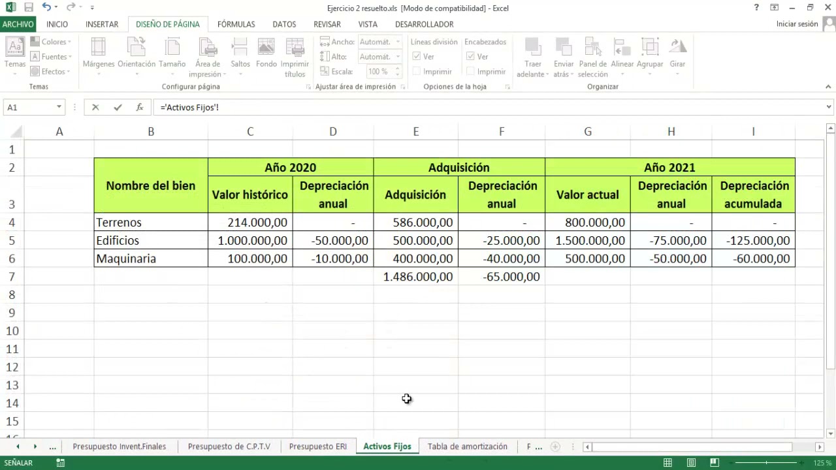Expand the formula bar

point(829,107)
